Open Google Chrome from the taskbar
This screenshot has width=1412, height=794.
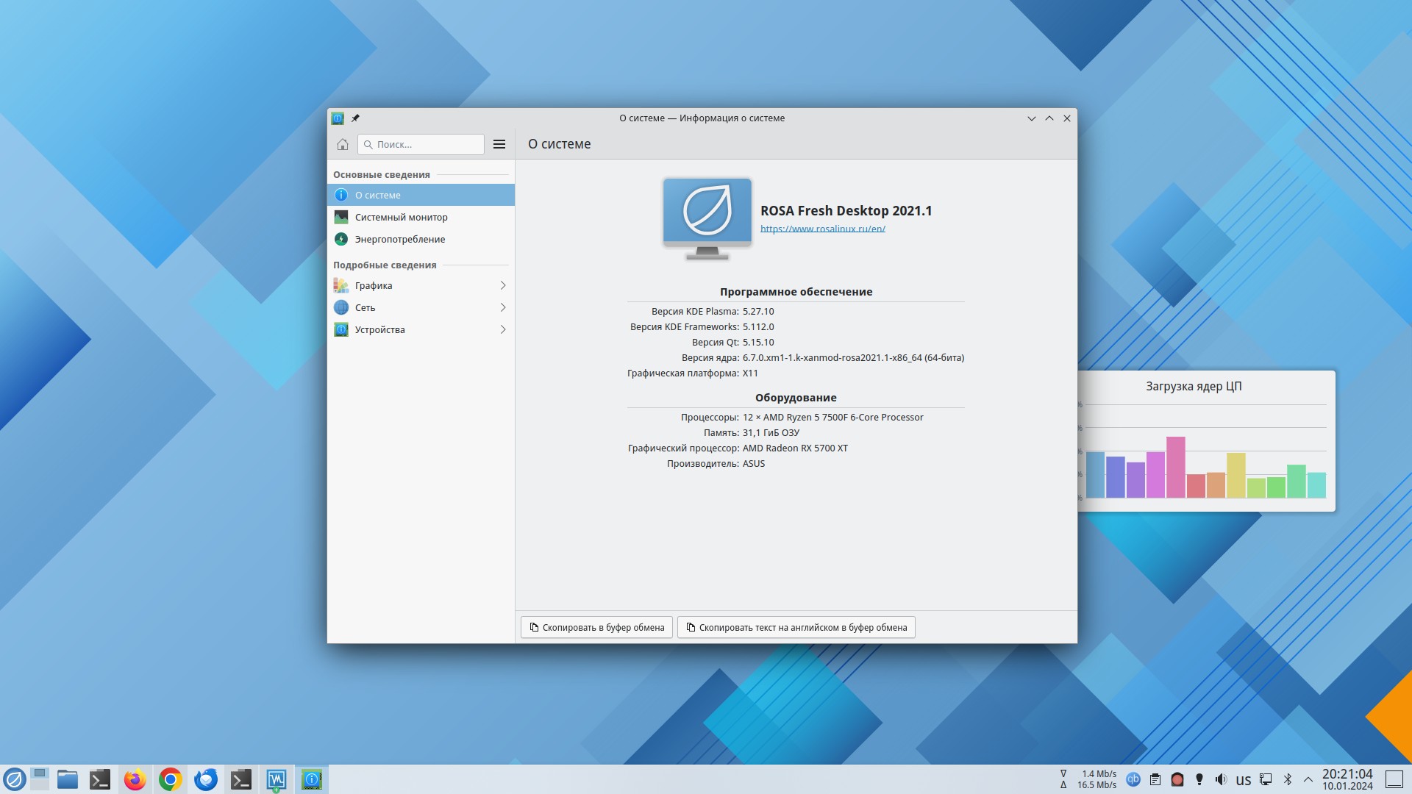tap(170, 779)
